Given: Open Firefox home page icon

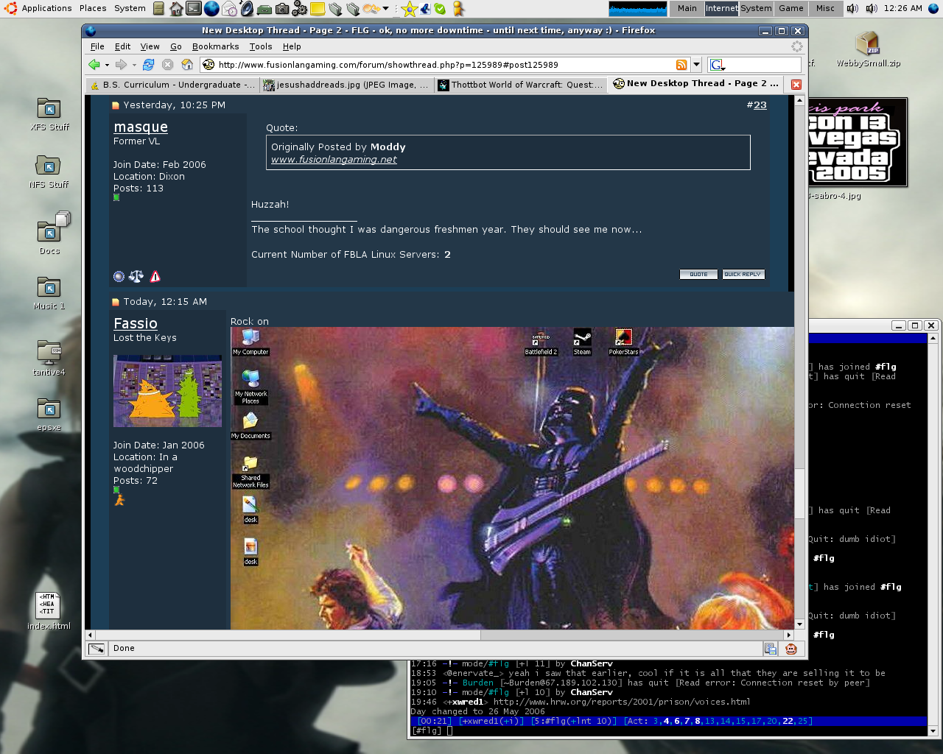Looking at the screenshot, I should coord(187,65).
